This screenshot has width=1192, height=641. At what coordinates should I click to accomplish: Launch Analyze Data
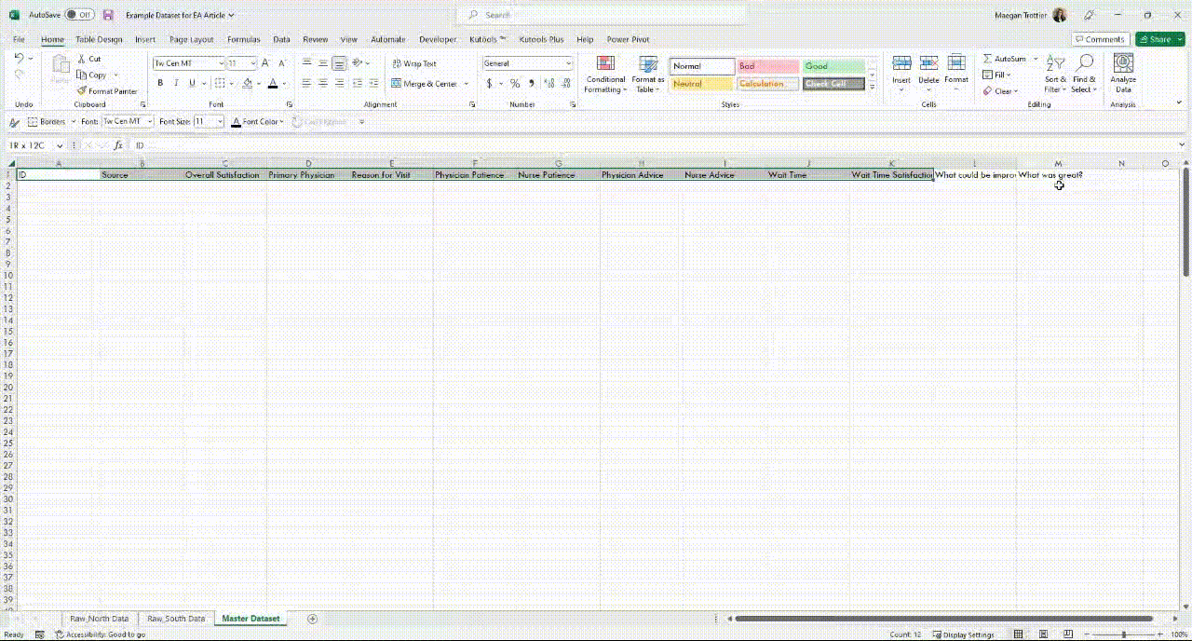1122,73
